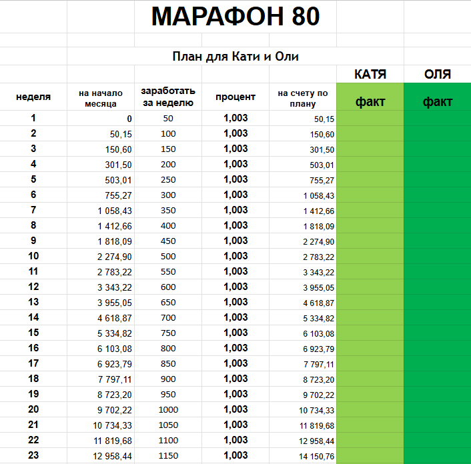Click weekly earning 50 in week 1
Screen dimensions: 471x464
click(168, 118)
